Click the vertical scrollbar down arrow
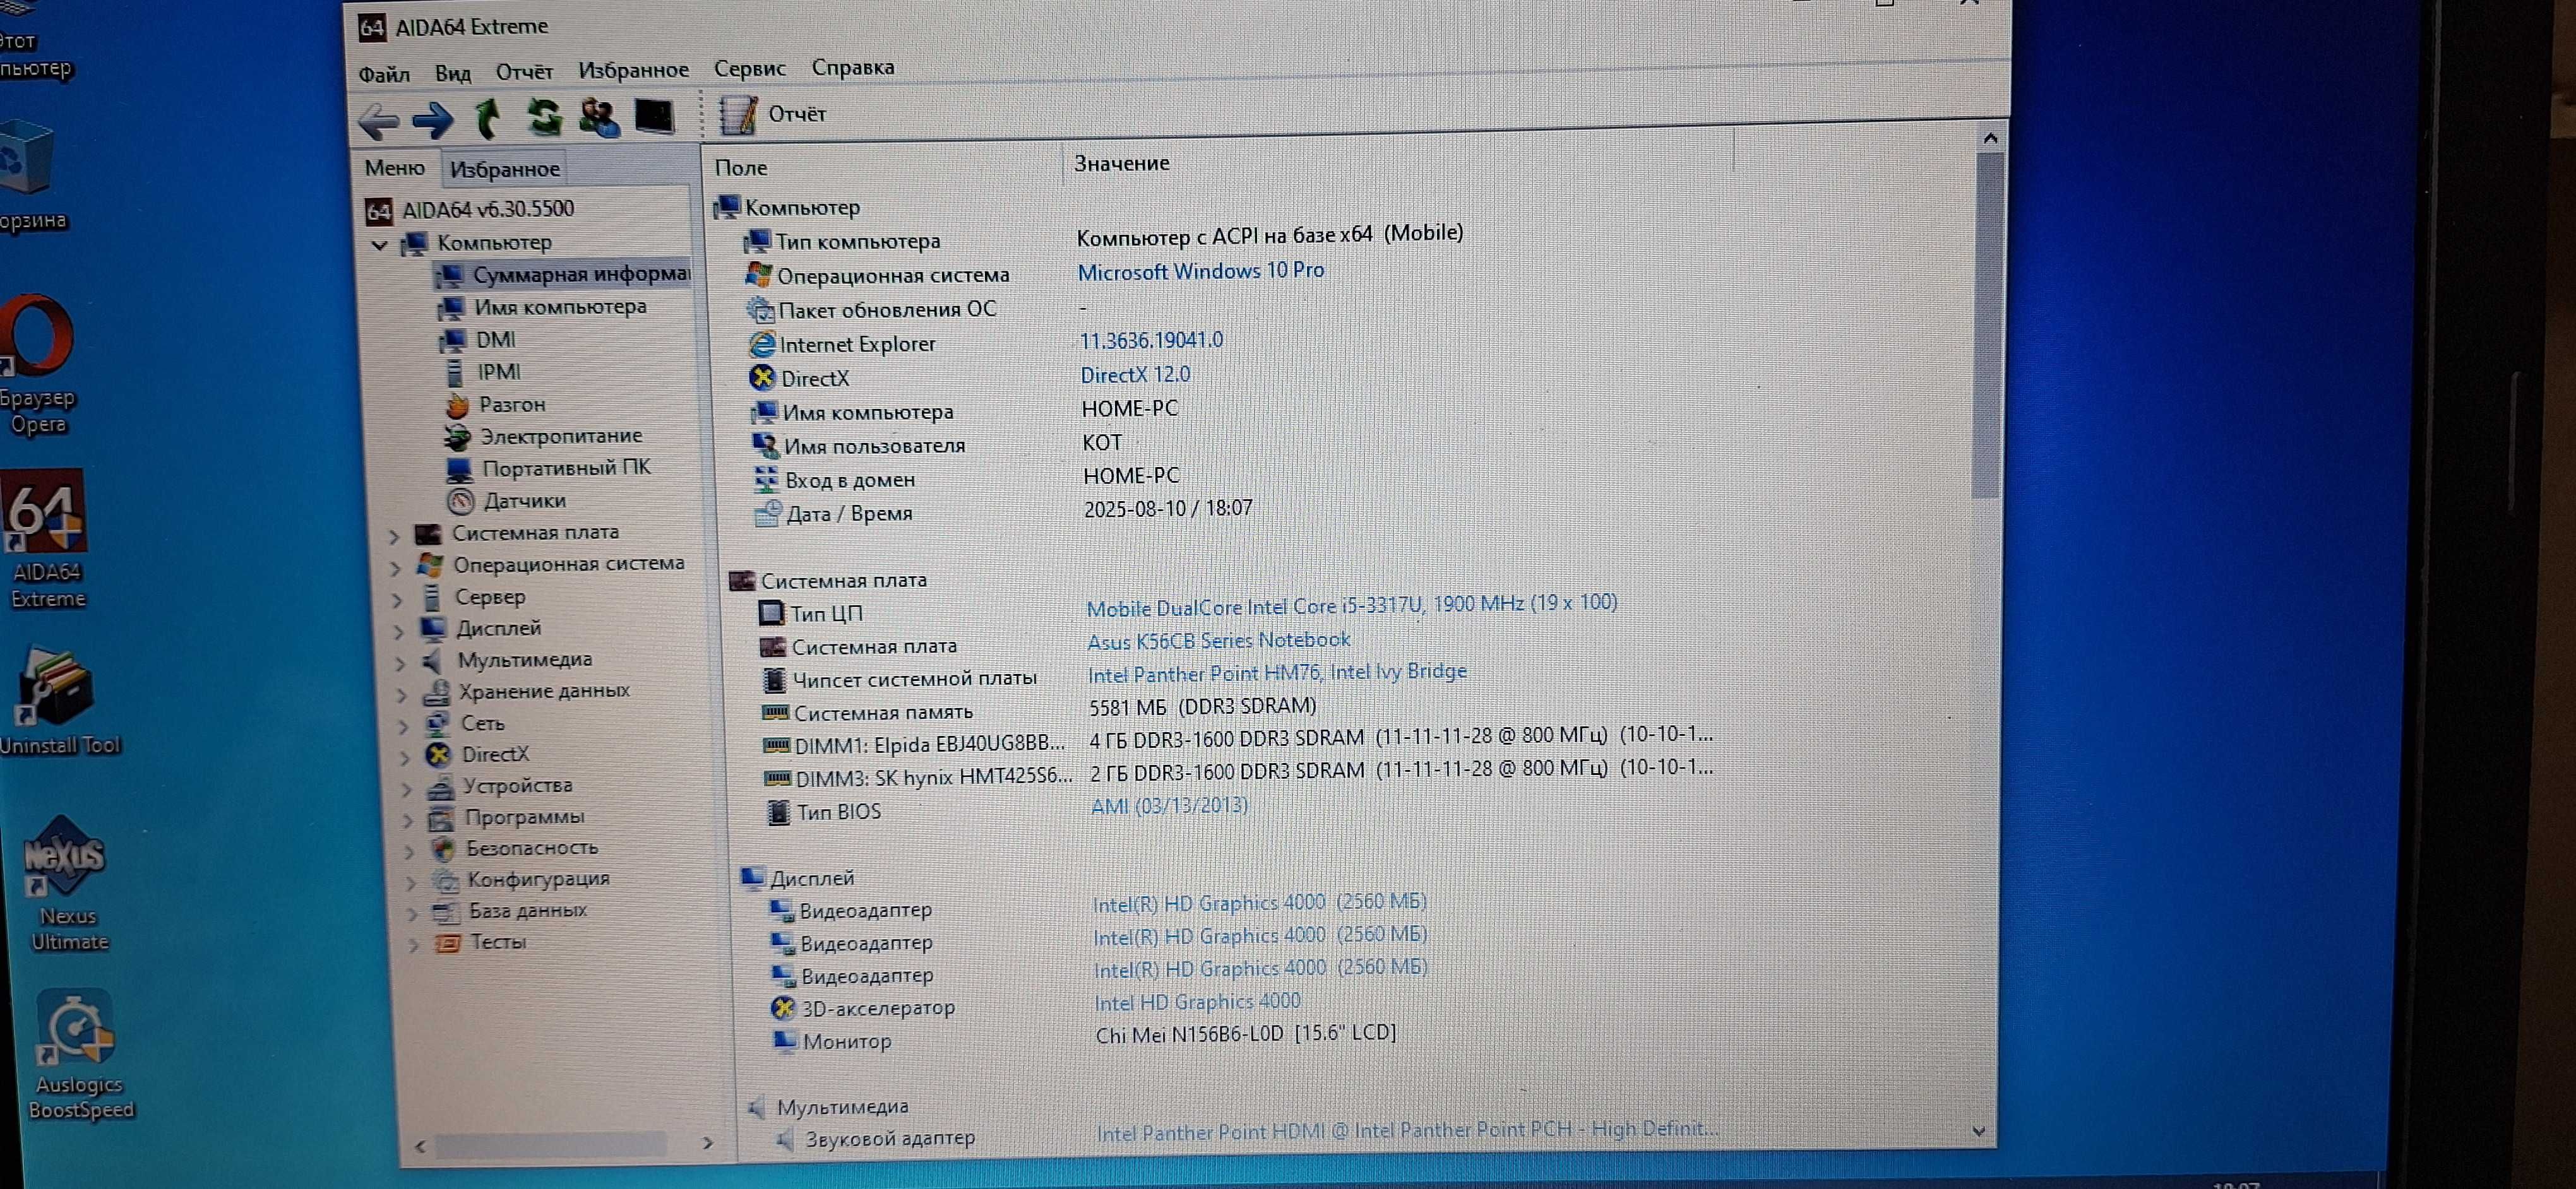 (x=1978, y=1131)
